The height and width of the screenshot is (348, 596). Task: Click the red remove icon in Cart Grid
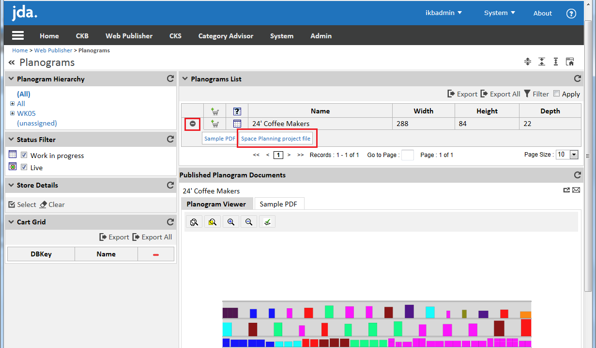(x=156, y=254)
